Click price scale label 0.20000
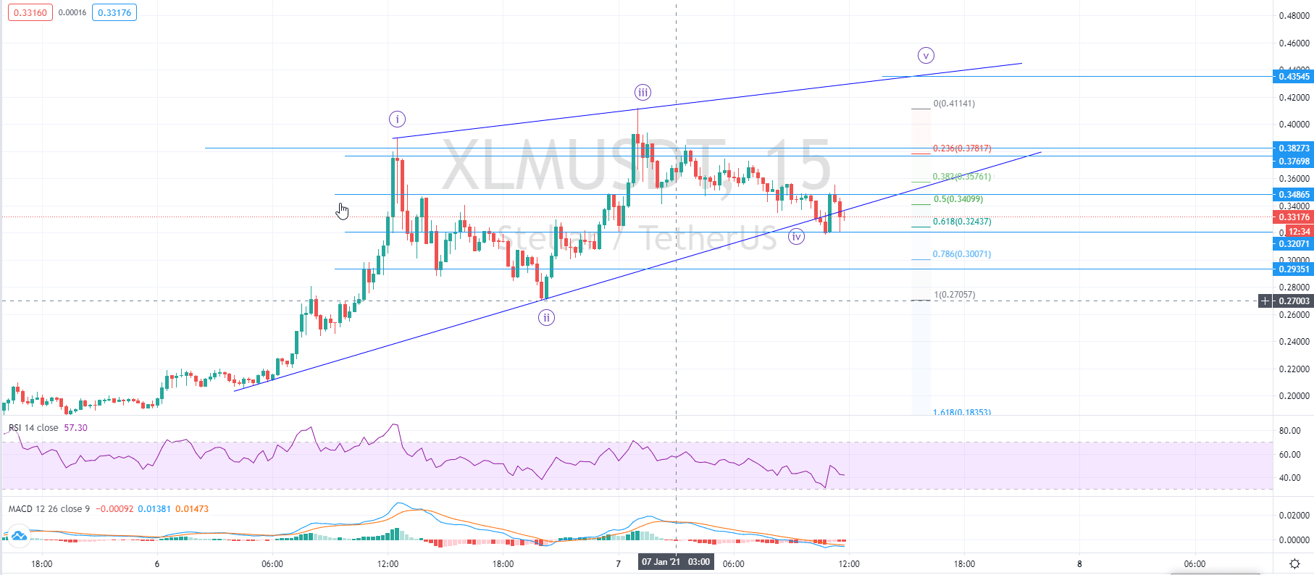Screen dimensions: 1314x575 point(1294,396)
